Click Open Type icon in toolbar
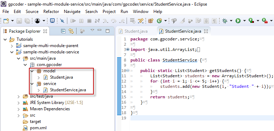The height and width of the screenshot is (131, 274). click(174, 21)
